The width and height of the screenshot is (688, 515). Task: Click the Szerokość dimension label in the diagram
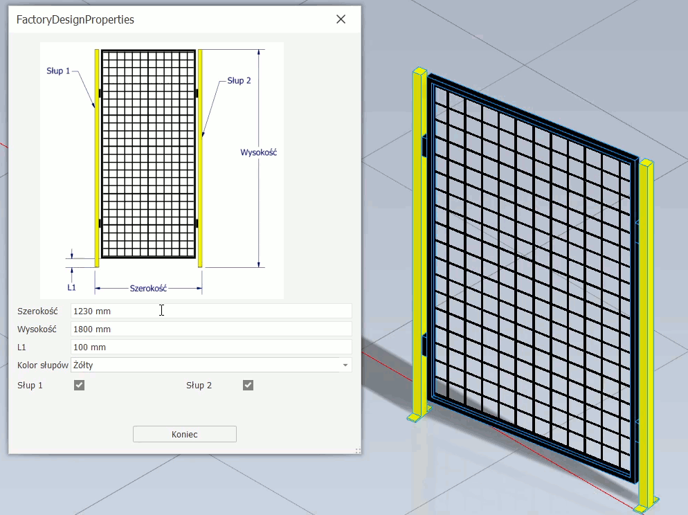(x=148, y=288)
